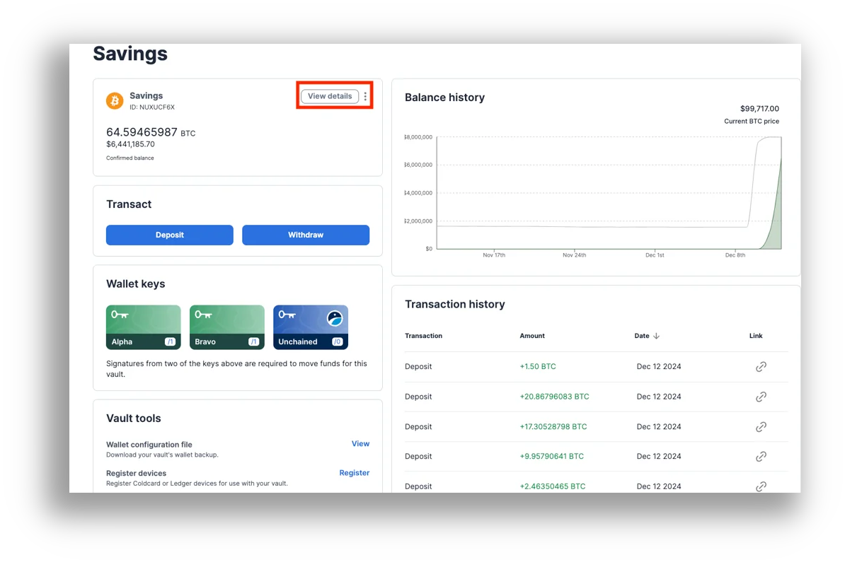
Task: Click the Register devices label
Action: (137, 473)
